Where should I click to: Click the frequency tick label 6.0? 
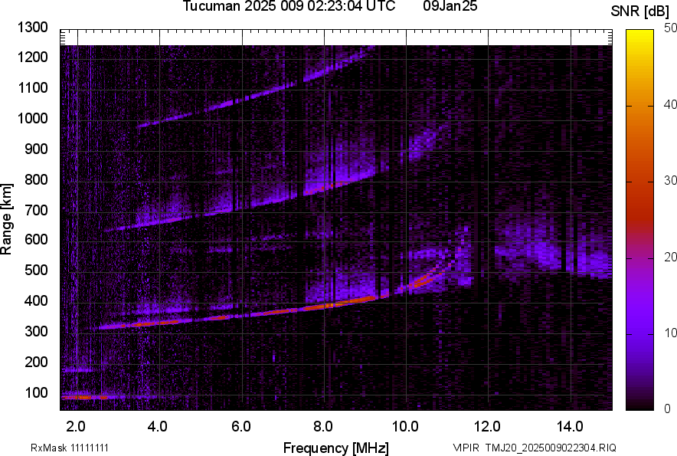[x=241, y=427]
